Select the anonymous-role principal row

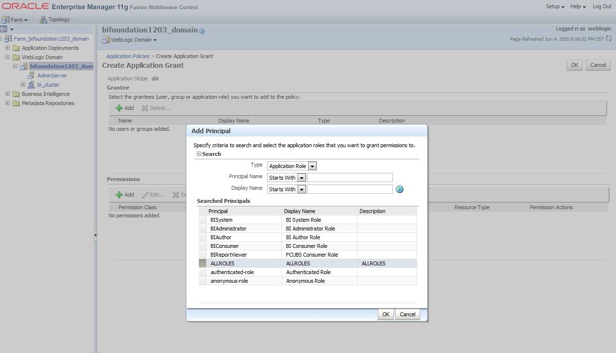point(308,281)
